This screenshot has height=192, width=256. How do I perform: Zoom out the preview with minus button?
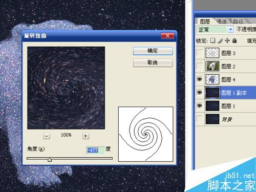(x=47, y=136)
